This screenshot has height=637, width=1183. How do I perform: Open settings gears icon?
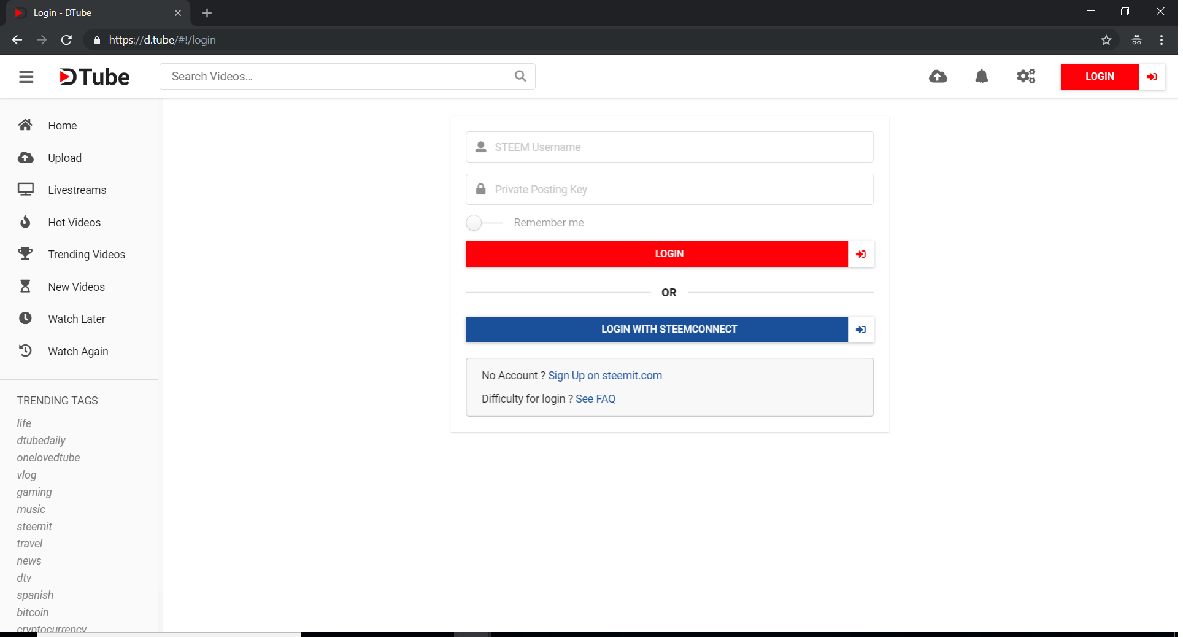1026,76
